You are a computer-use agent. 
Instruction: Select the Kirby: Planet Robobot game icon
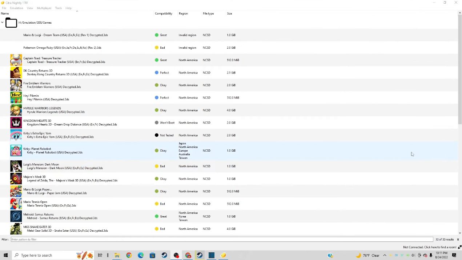click(x=16, y=151)
